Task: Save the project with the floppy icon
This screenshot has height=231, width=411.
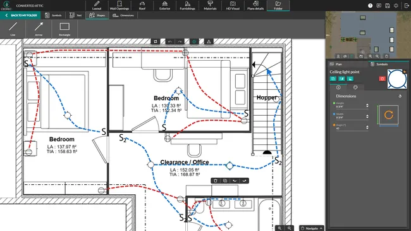Action: click(x=388, y=6)
